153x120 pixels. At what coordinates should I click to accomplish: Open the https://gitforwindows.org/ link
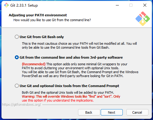click(x=21, y=105)
